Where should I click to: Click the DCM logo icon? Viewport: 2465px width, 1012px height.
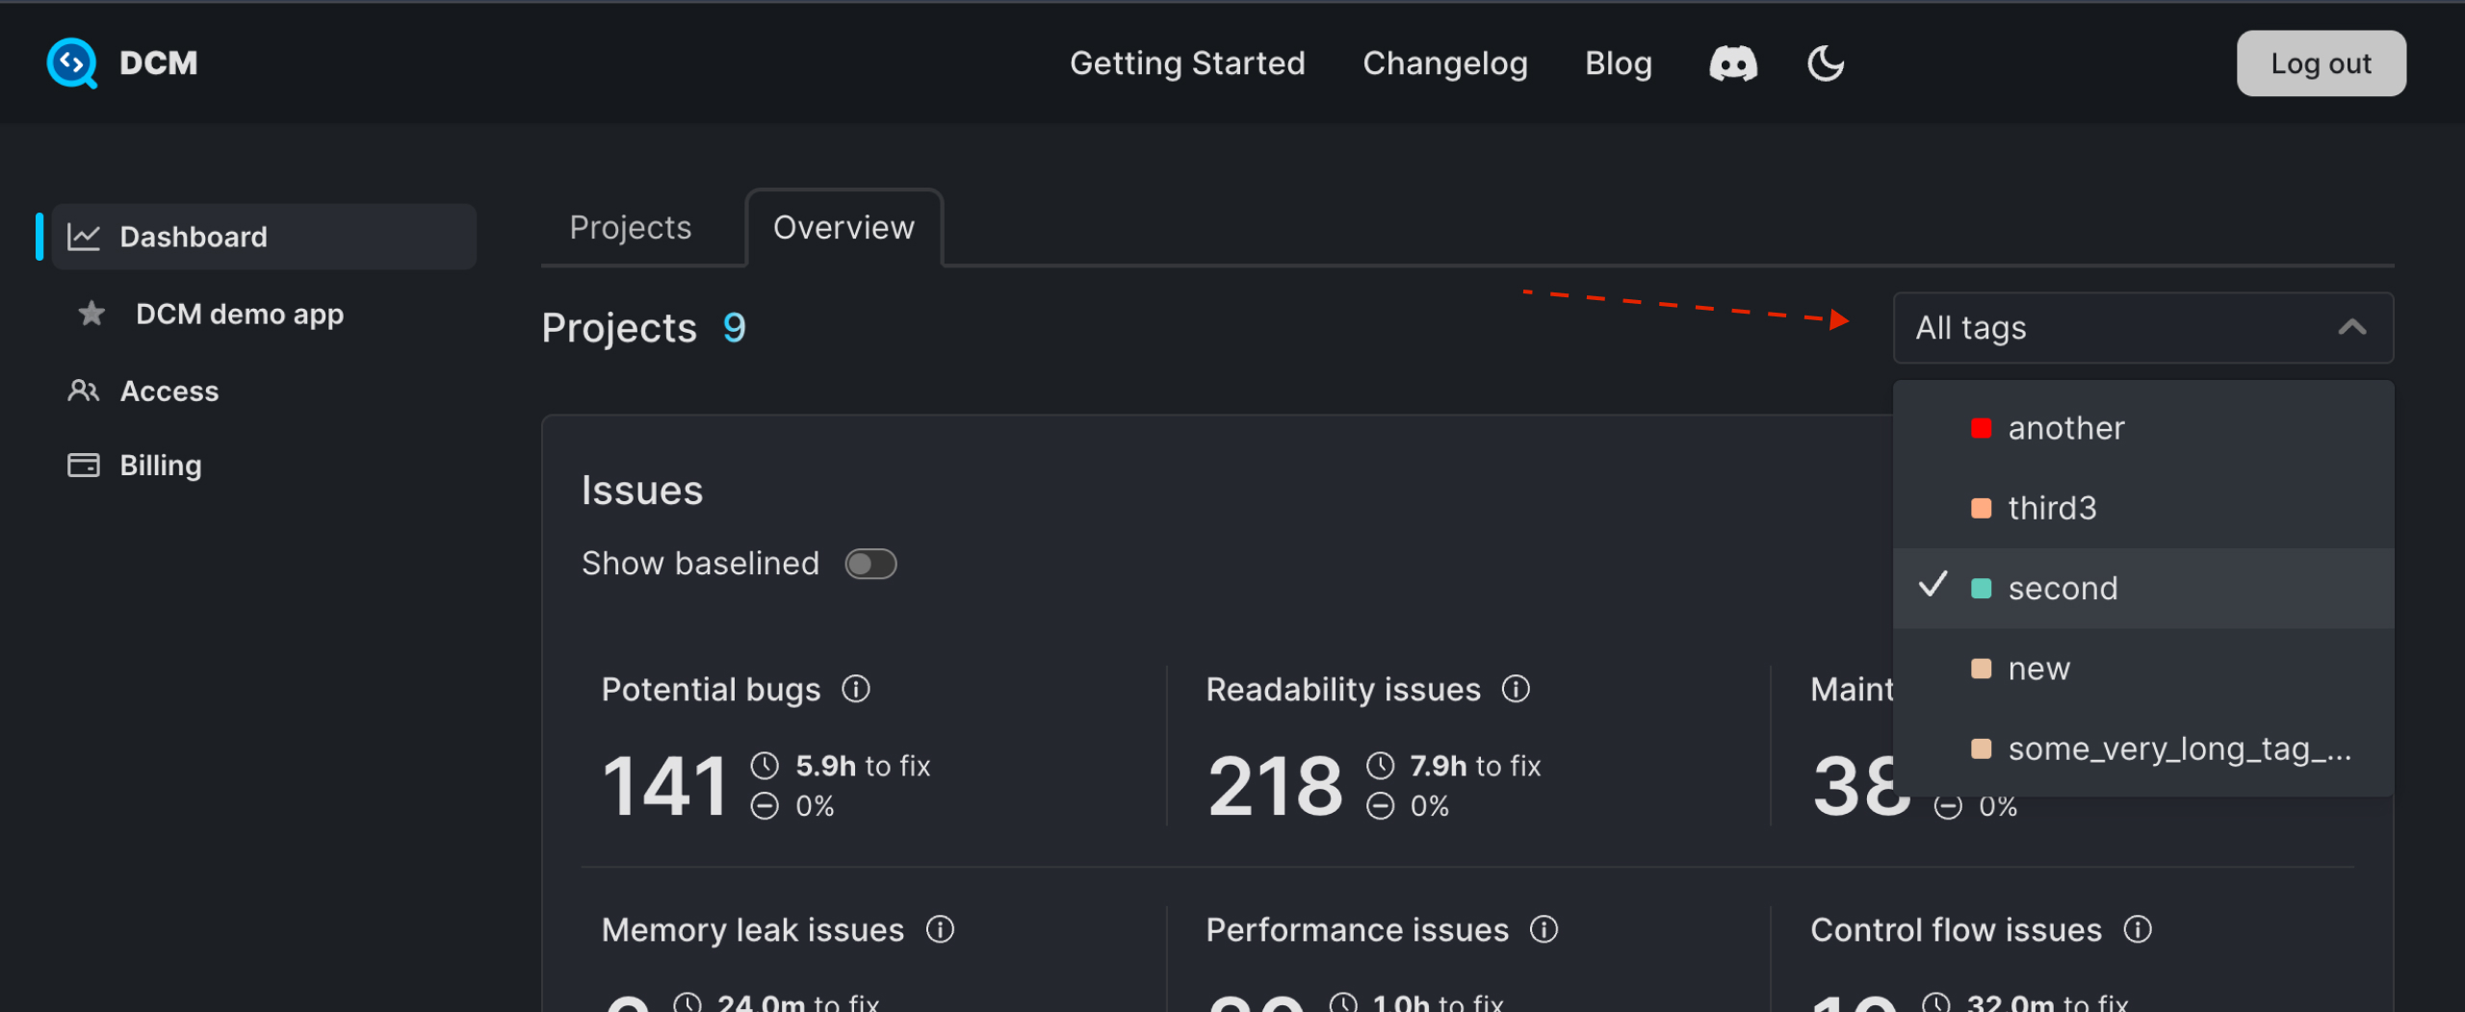72,63
